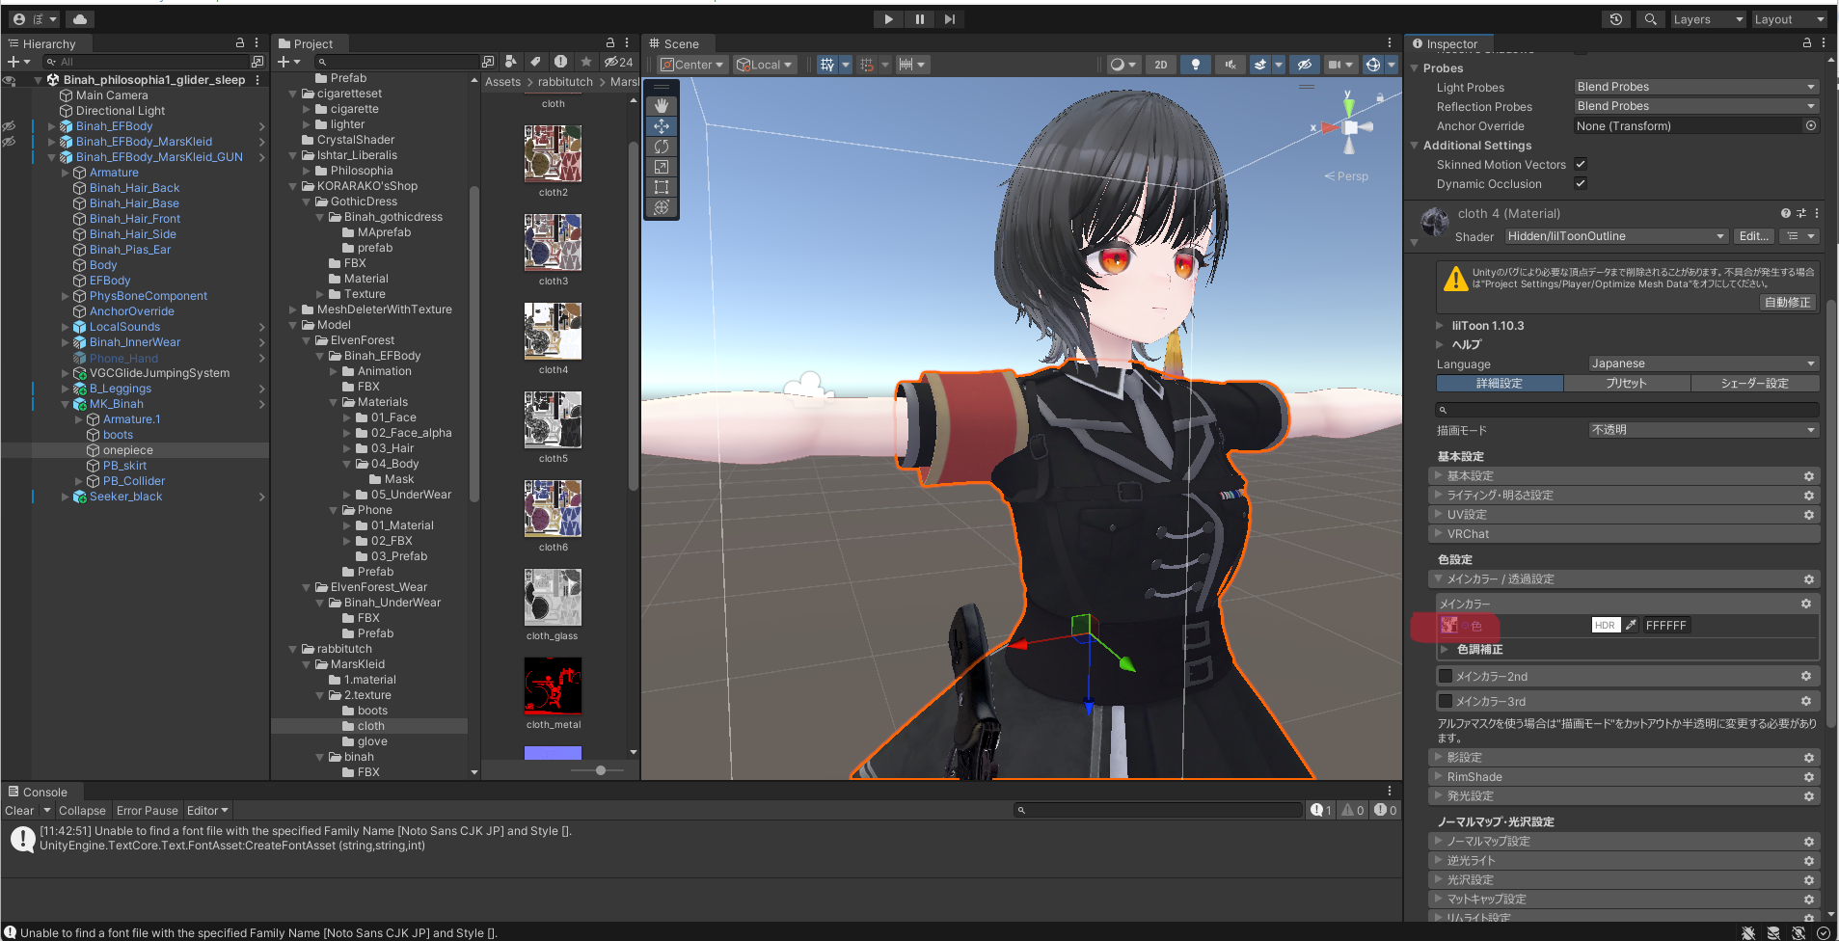Uncheck Skinned Motion Vectors checkbox

coord(1580,165)
